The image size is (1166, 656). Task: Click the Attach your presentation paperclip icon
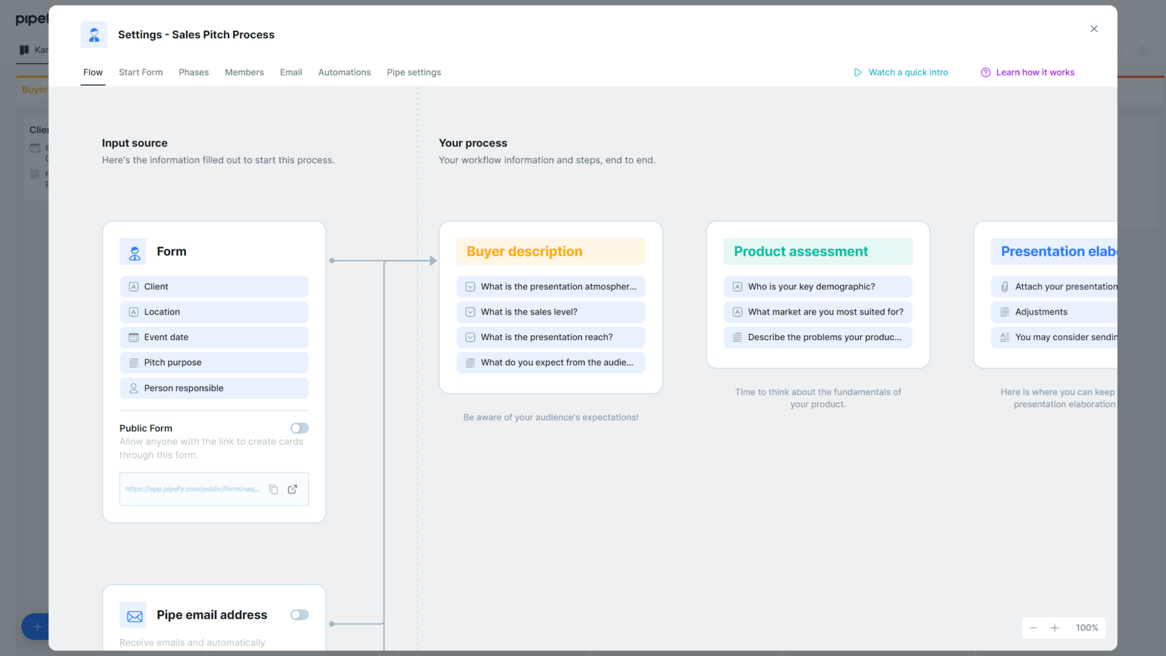click(1004, 286)
